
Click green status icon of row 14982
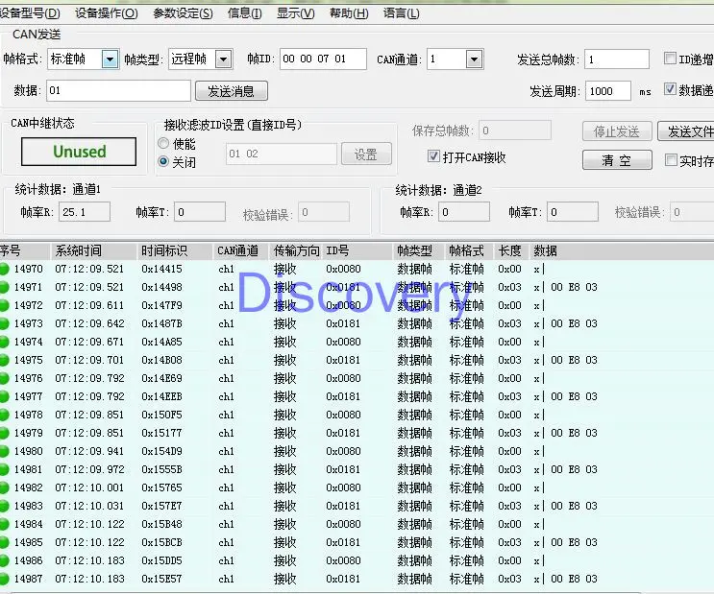4,487
